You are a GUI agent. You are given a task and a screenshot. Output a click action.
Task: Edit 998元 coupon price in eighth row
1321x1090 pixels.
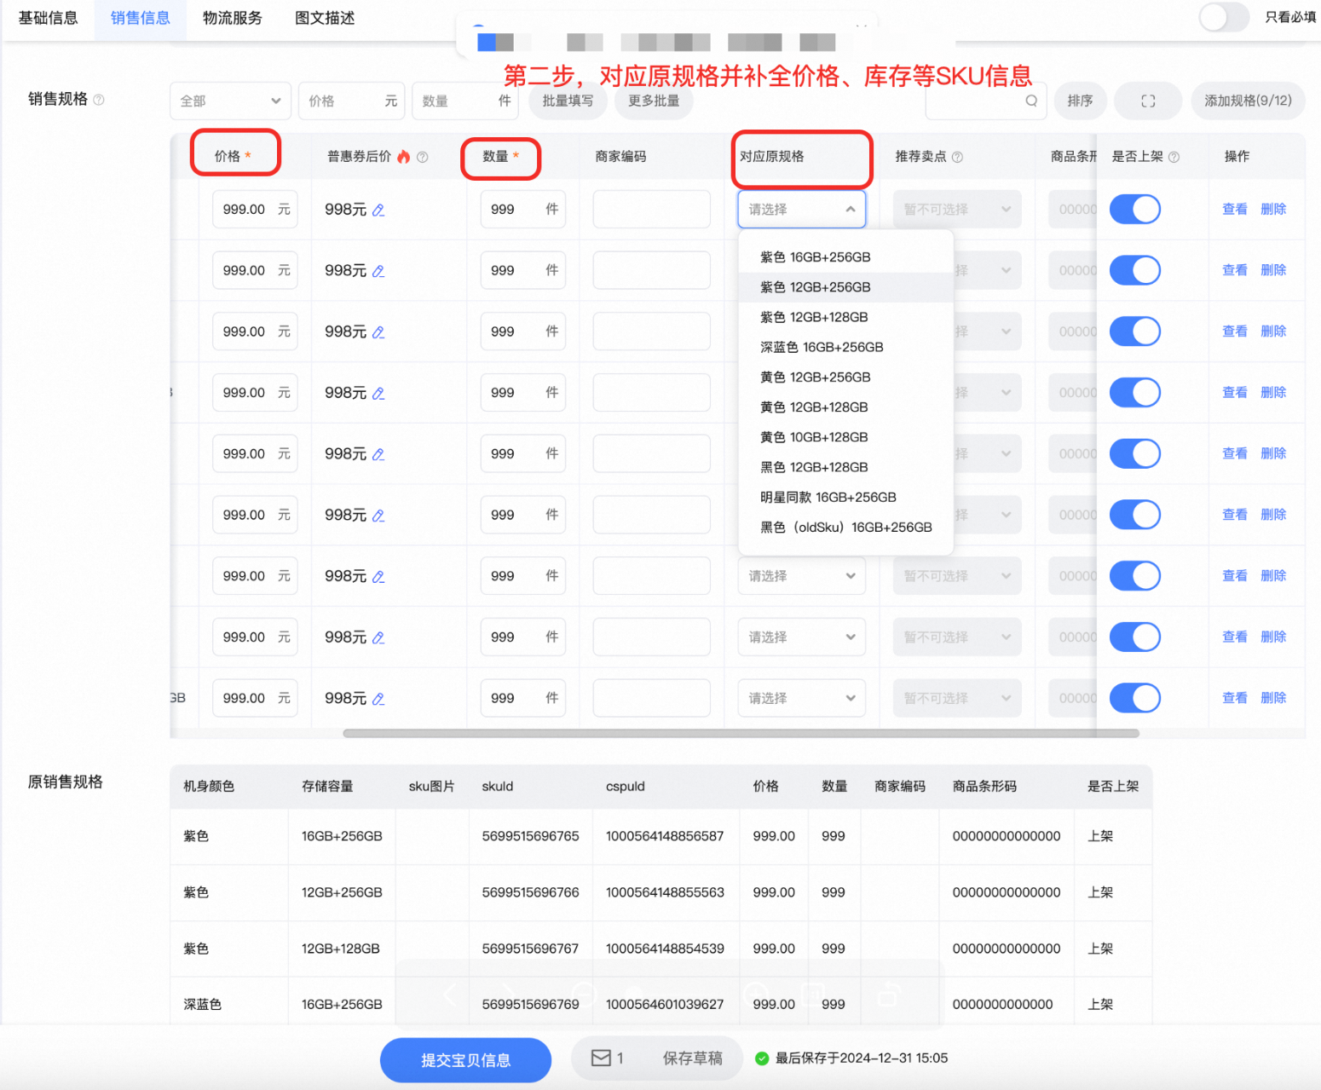coord(378,637)
